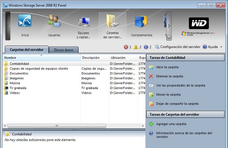228x148 pixels.
Task: Click the left navigation bar arrow
Action: (8, 26)
